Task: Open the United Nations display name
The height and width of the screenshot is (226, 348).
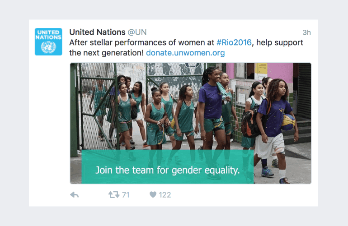Action: (97, 32)
